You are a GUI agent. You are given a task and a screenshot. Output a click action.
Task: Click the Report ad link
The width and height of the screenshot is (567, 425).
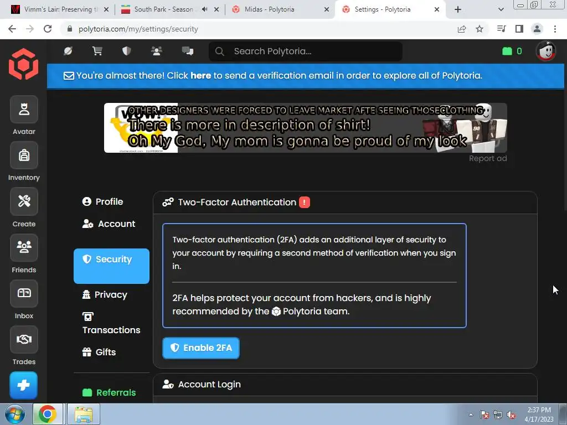[488, 159]
